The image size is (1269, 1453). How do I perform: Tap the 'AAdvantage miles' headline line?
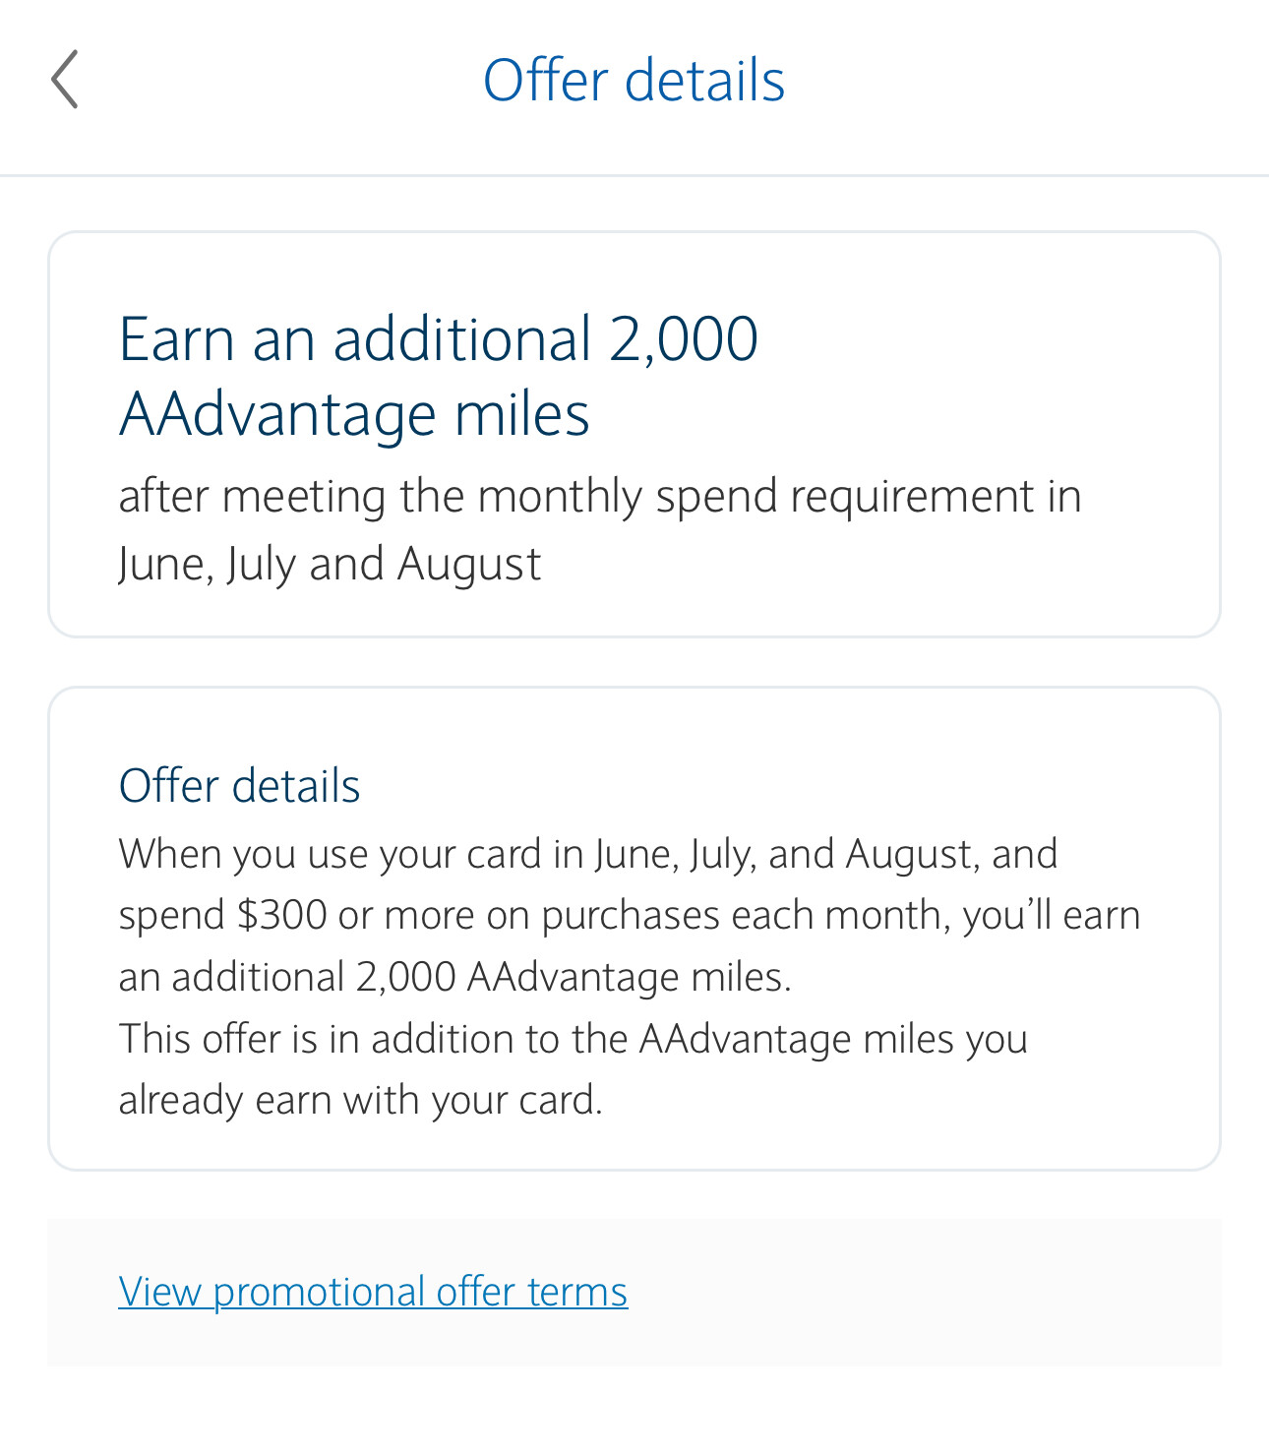(x=354, y=414)
